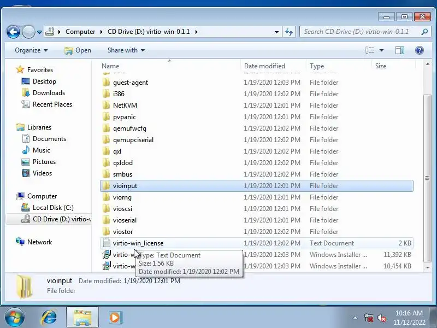Change view using the views icon

click(x=370, y=50)
